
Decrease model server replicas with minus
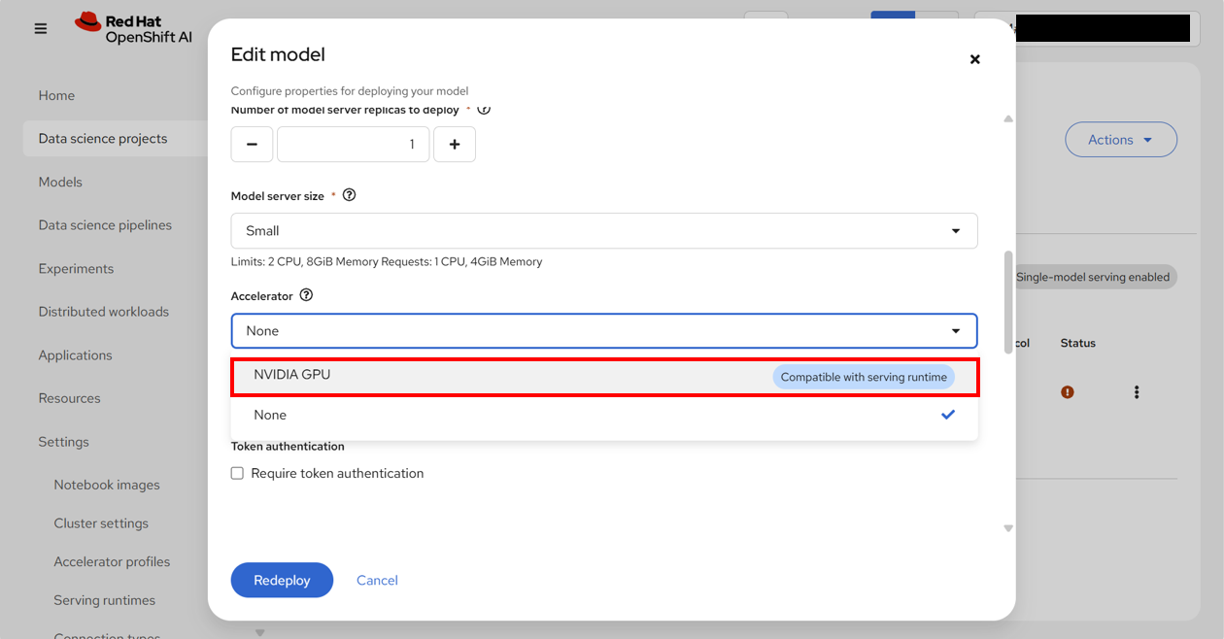[x=252, y=144]
